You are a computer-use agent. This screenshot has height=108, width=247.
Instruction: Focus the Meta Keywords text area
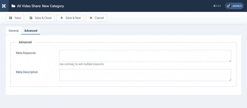click(145, 56)
